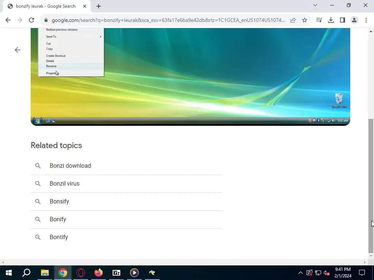Viewport: 374px width, 280px height.
Task: Open the tab search chevron
Action: (315, 5)
